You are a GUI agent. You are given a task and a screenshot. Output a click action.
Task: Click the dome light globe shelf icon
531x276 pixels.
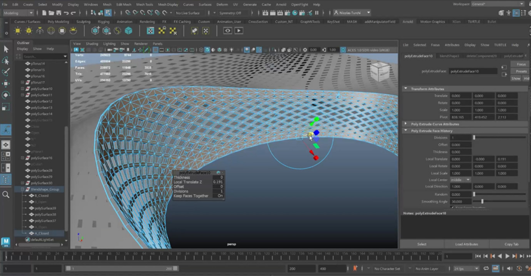click(51, 31)
